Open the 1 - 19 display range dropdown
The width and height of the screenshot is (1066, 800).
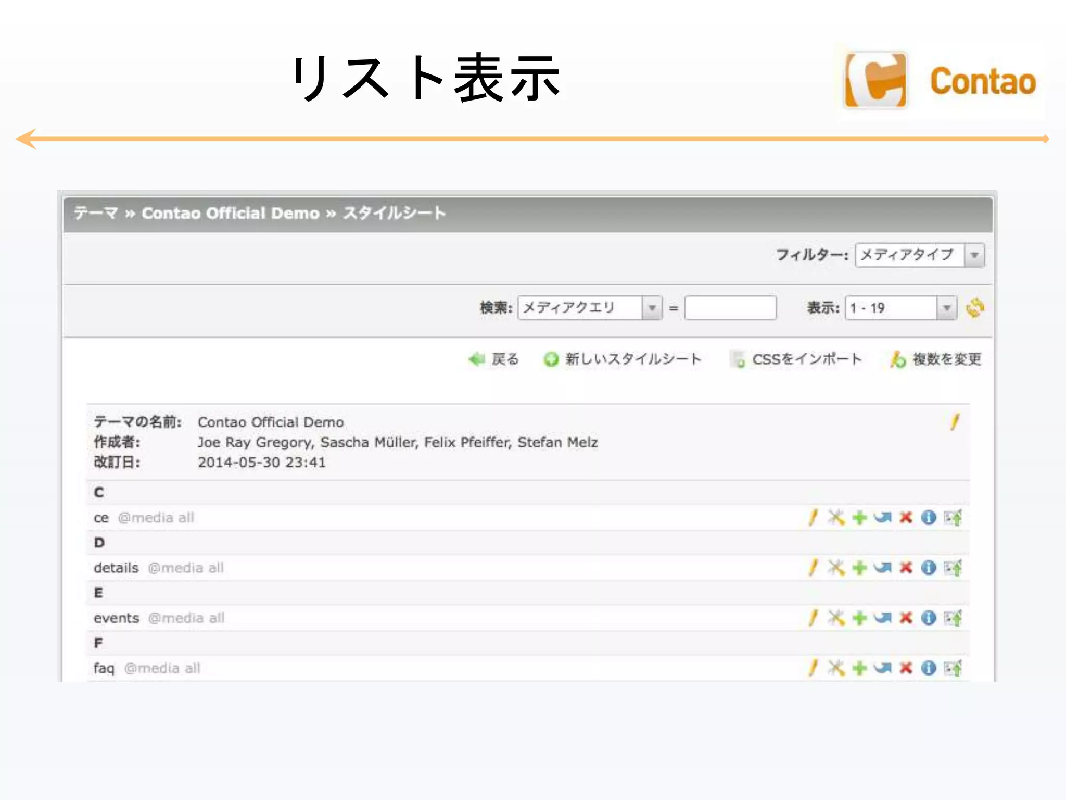(901, 308)
